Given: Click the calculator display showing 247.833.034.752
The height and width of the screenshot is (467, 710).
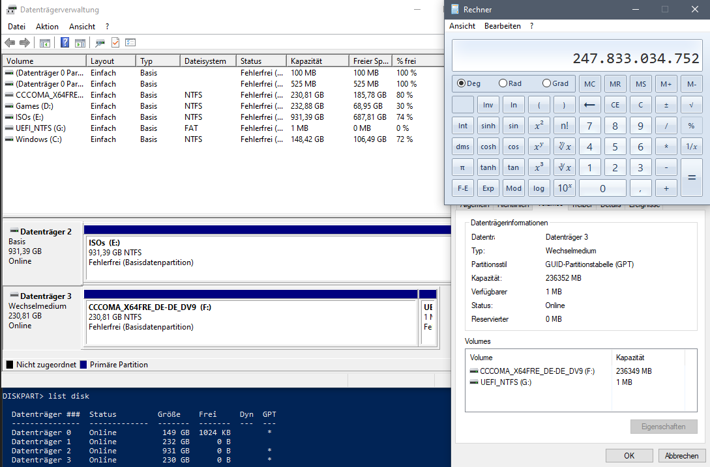Looking at the screenshot, I should click(x=577, y=55).
